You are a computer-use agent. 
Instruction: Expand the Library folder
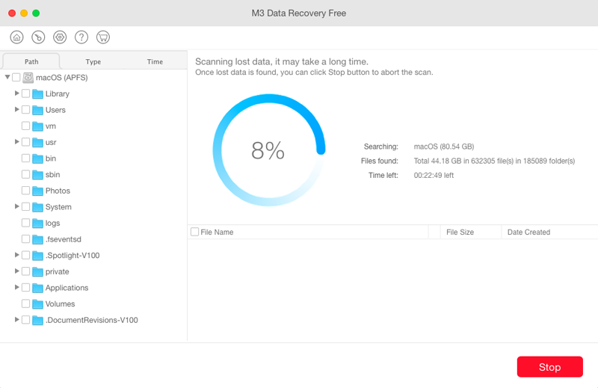tap(16, 93)
